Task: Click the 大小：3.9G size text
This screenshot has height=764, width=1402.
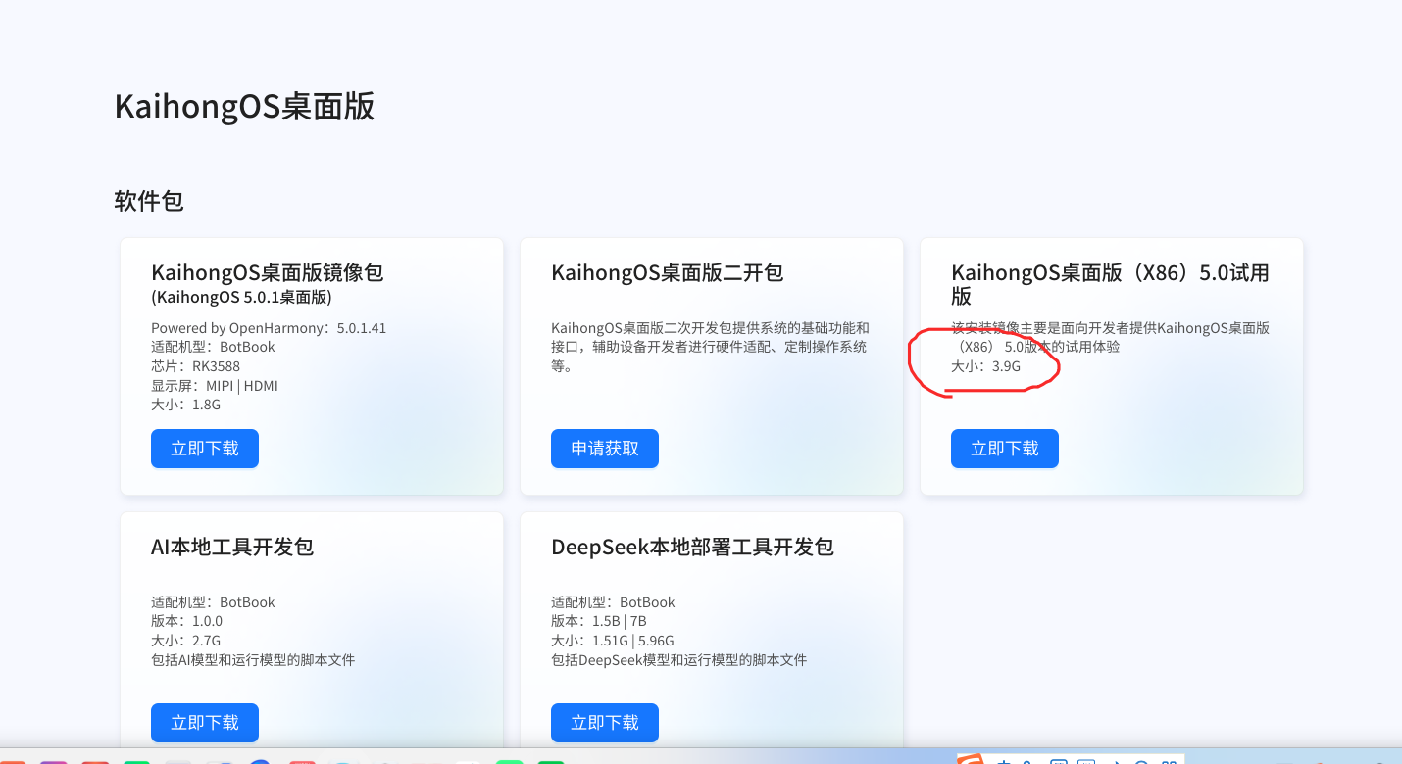Action: tap(985, 366)
